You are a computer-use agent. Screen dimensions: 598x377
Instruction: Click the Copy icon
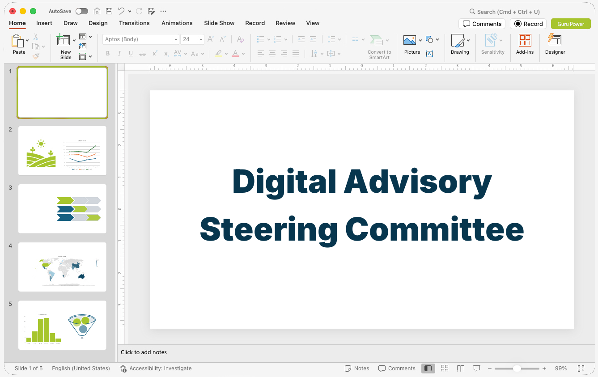pos(36,47)
